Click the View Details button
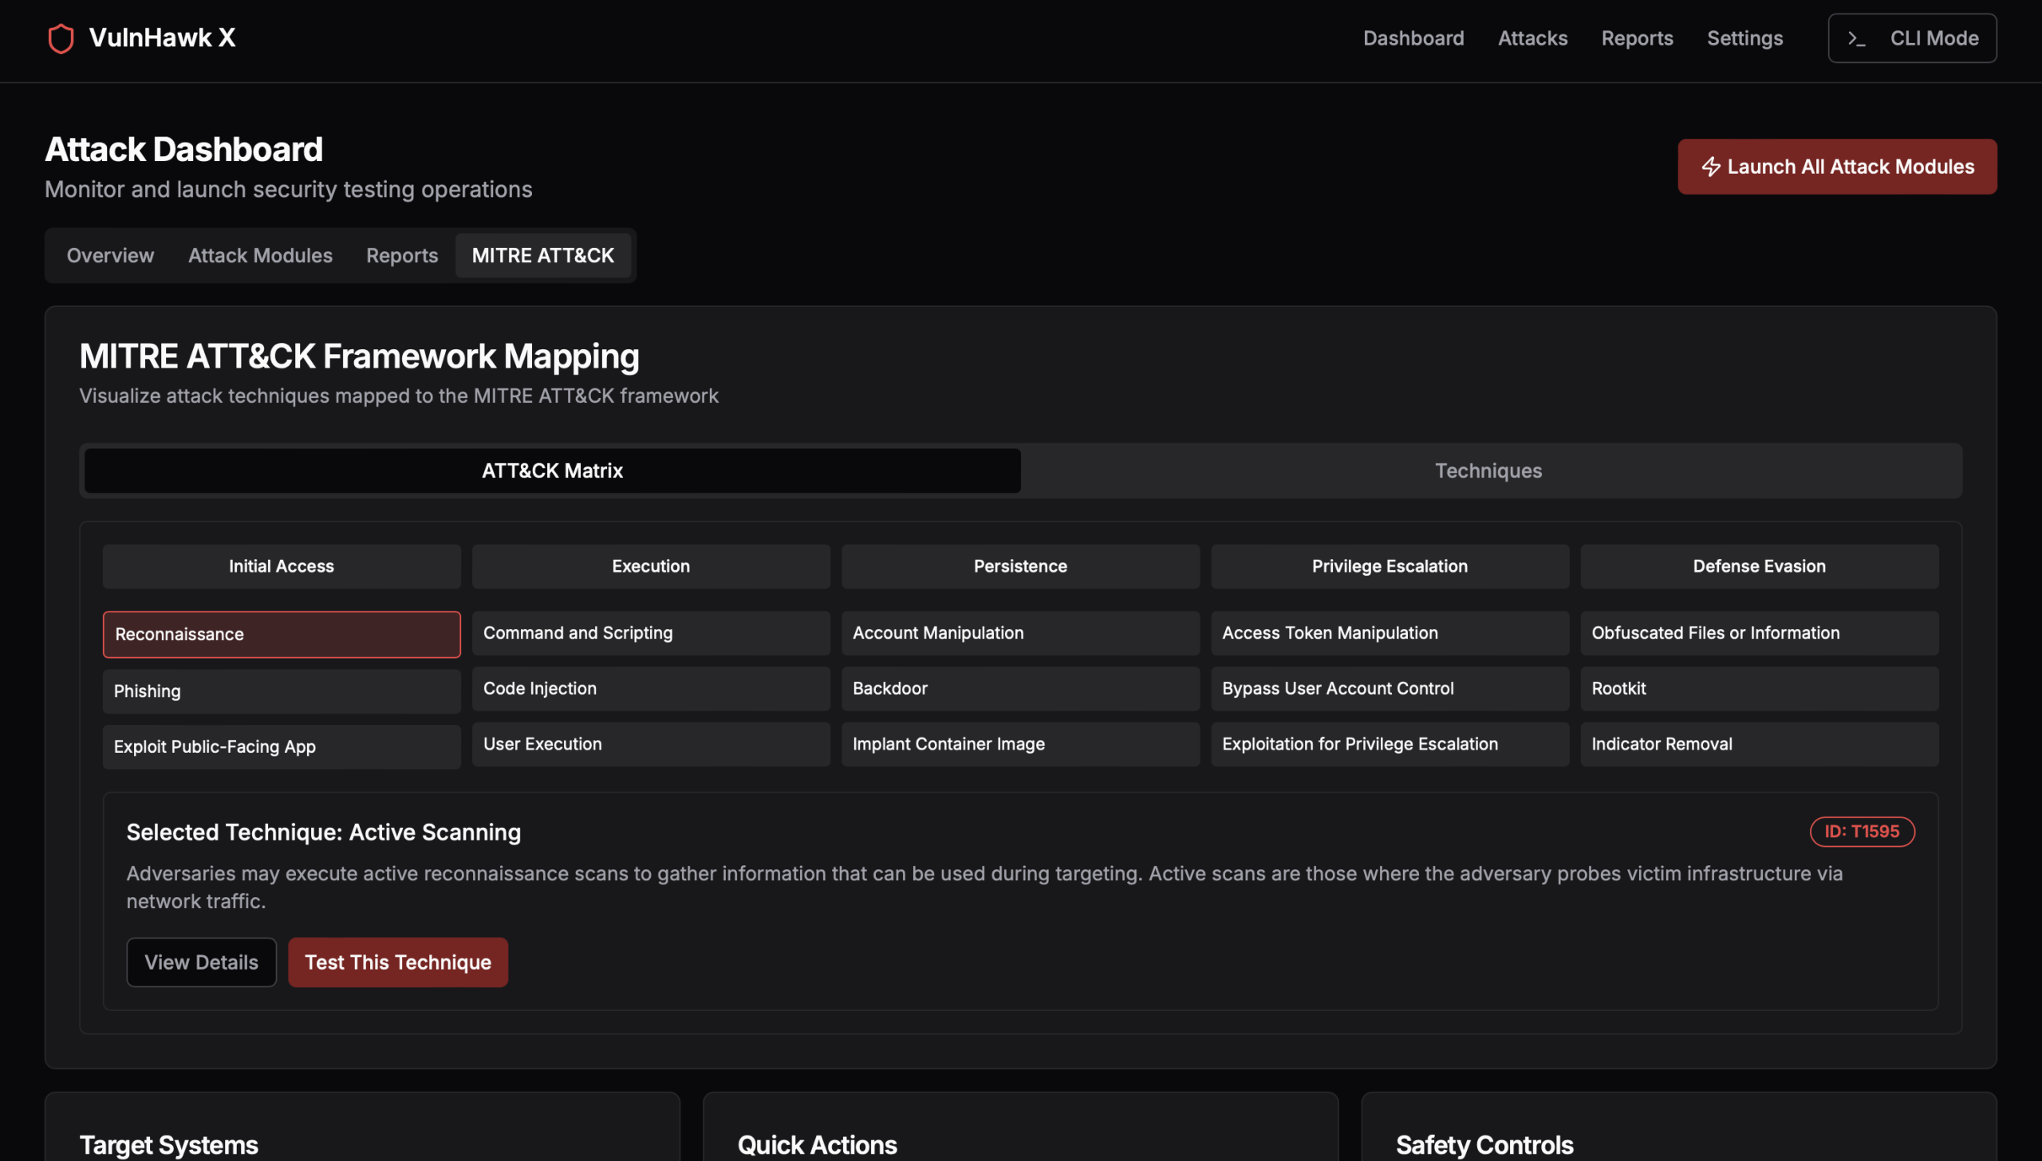This screenshot has height=1161, width=2042. pyautogui.click(x=201, y=962)
